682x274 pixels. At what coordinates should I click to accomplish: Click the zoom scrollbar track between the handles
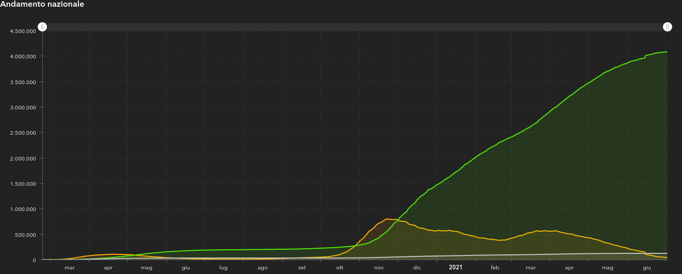coord(355,27)
